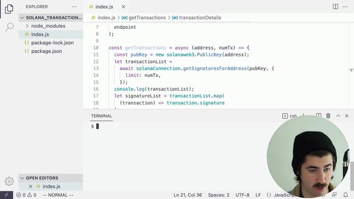
Task: Close the index.js editor tab
Action: (x=123, y=7)
